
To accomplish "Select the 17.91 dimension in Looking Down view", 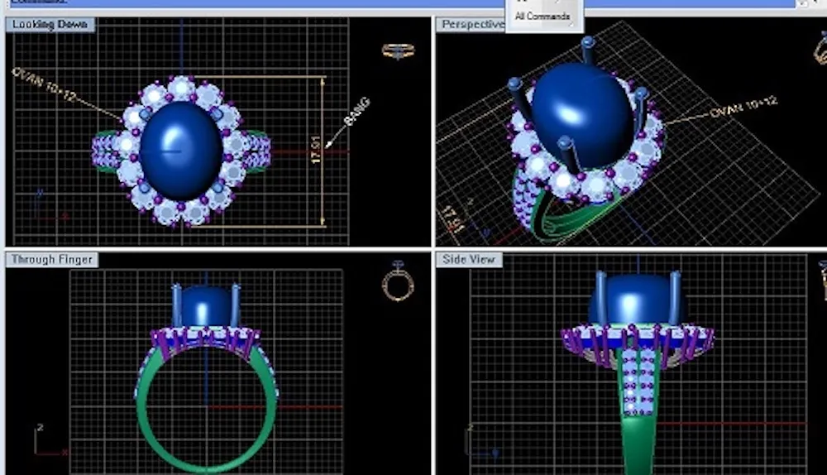I will click(x=317, y=151).
